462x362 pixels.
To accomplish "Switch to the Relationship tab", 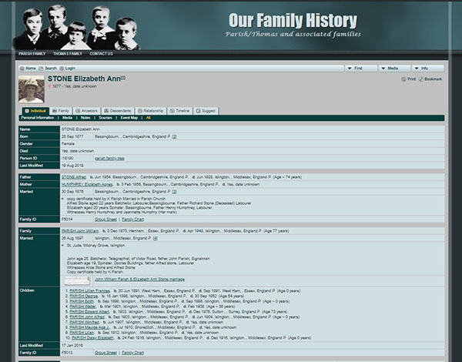I will 151,111.
